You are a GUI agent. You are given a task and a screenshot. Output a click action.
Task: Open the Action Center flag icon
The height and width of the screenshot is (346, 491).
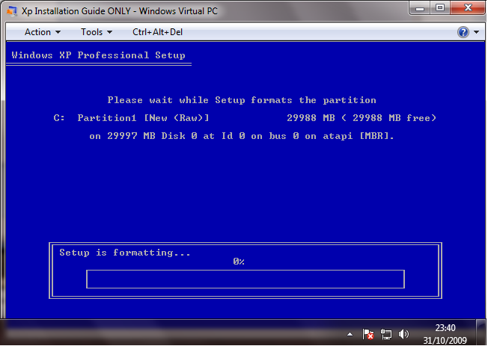368,333
